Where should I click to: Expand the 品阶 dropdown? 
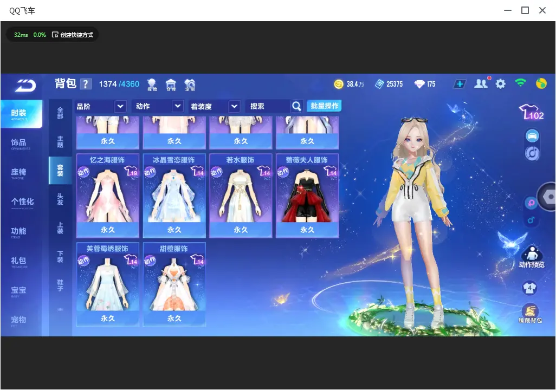pos(101,106)
